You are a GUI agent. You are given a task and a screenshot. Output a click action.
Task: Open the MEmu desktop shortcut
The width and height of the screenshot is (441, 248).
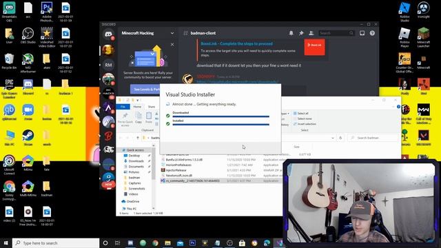click(28, 163)
